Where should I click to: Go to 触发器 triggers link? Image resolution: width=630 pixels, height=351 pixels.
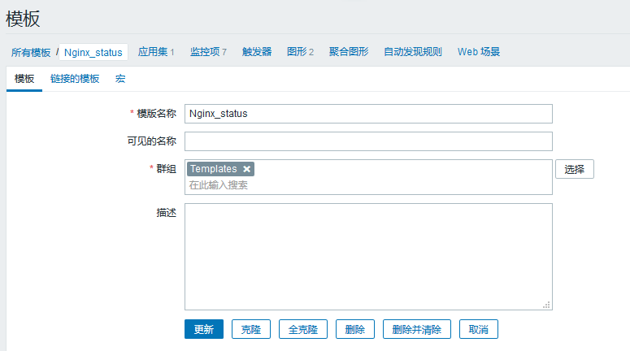click(x=257, y=52)
